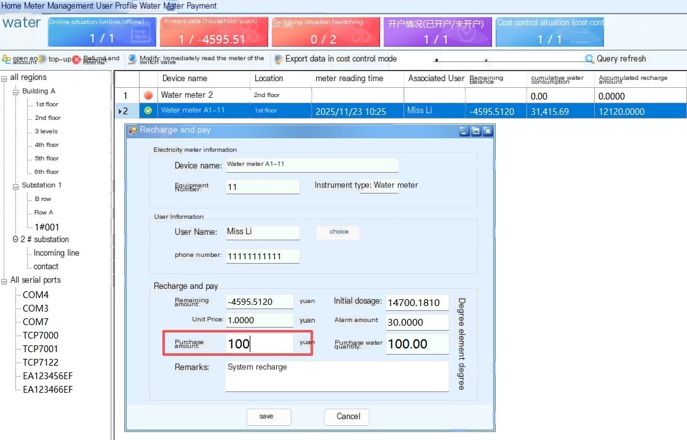The width and height of the screenshot is (687, 440).
Task: Collapse the Building A tree node
Action: (16, 92)
